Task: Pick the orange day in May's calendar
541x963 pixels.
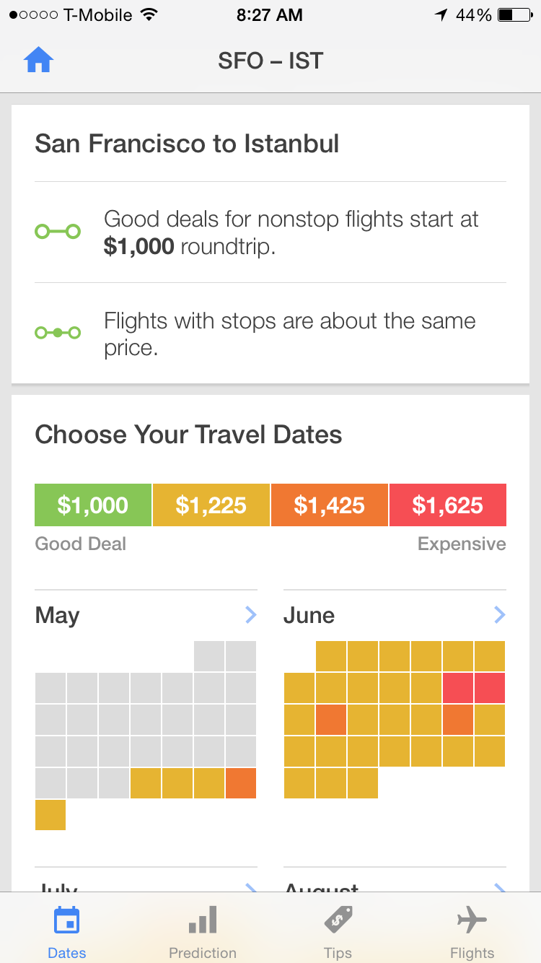Action: click(241, 783)
